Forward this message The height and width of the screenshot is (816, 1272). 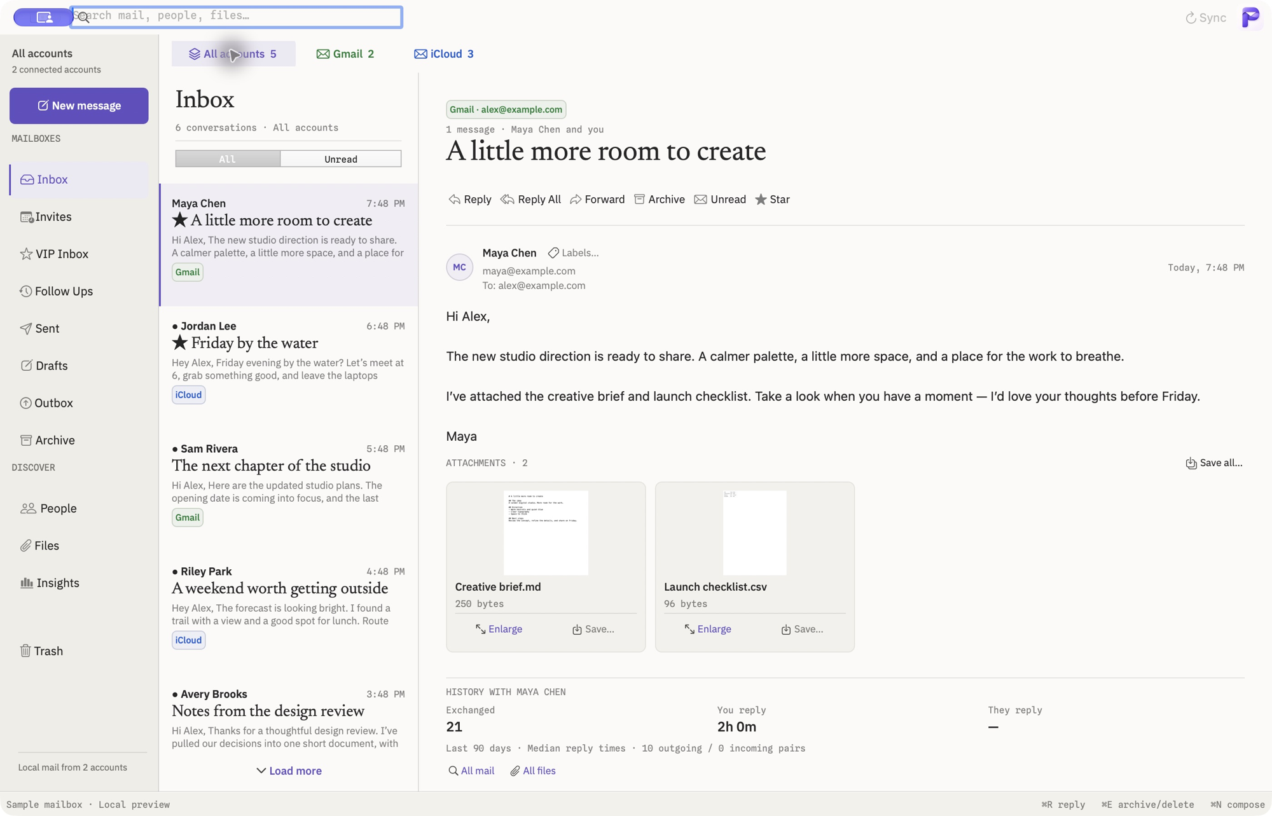[x=597, y=199]
